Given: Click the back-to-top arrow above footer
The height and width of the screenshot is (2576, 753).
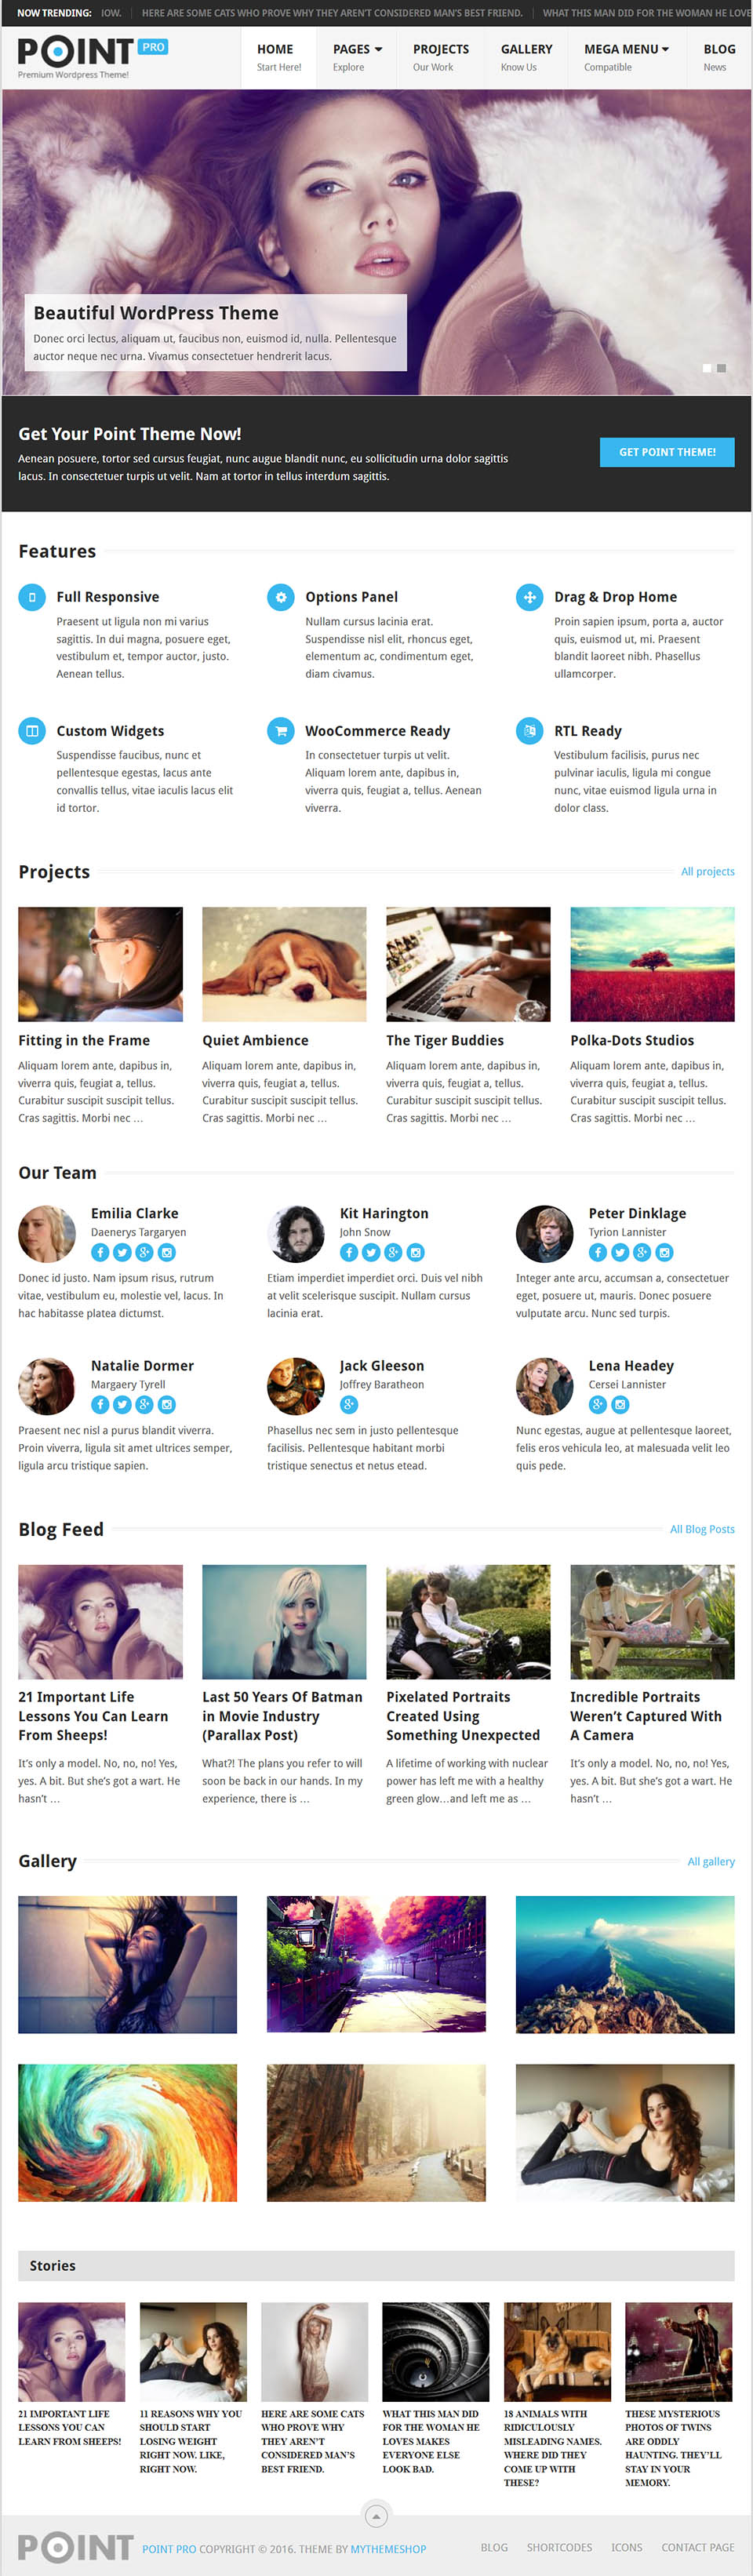Looking at the screenshot, I should pos(376,2514).
